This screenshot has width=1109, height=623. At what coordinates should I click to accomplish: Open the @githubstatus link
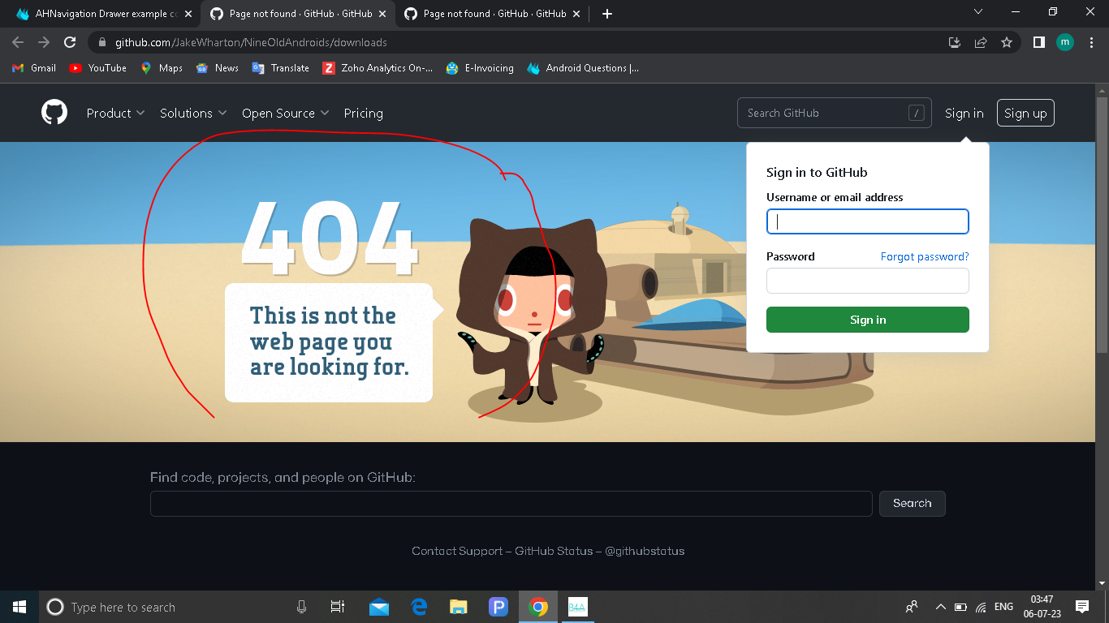[x=645, y=551]
